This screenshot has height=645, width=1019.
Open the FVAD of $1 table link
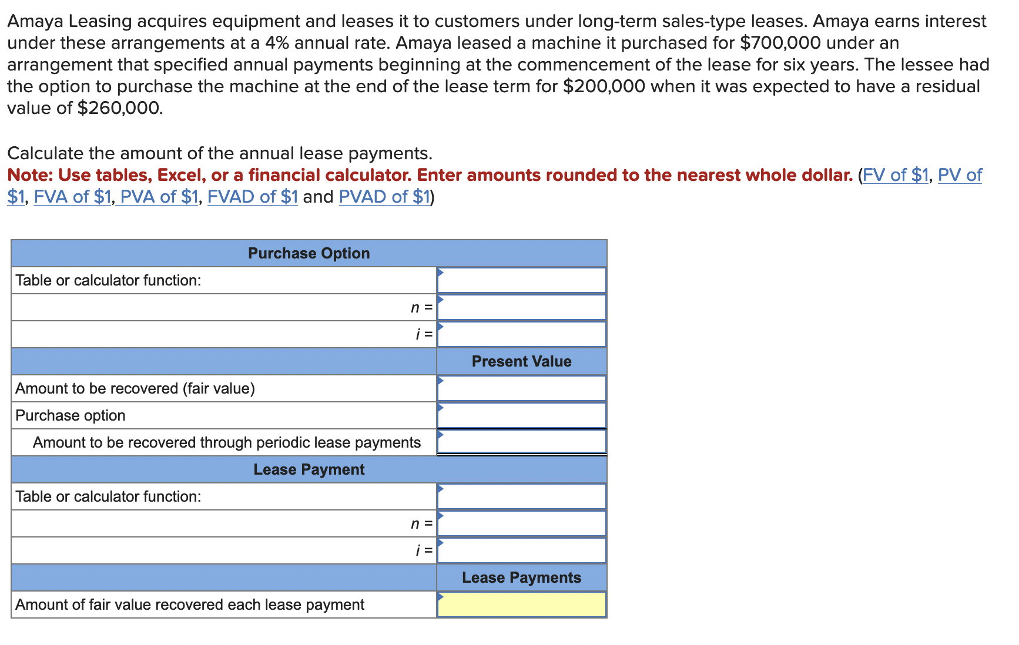tap(253, 197)
